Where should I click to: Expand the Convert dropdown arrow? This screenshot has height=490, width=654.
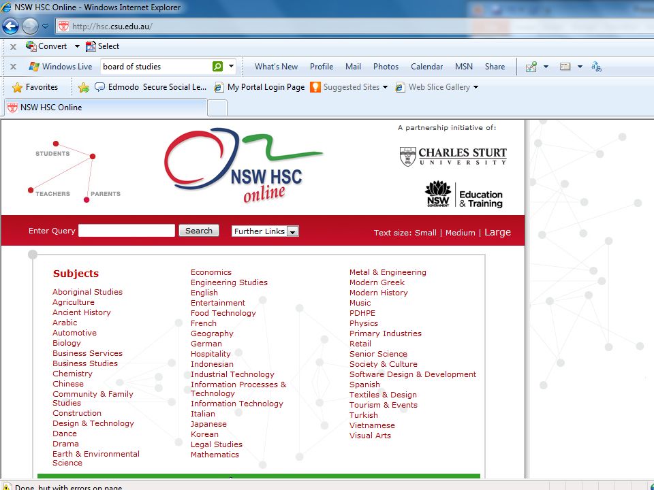click(x=77, y=46)
